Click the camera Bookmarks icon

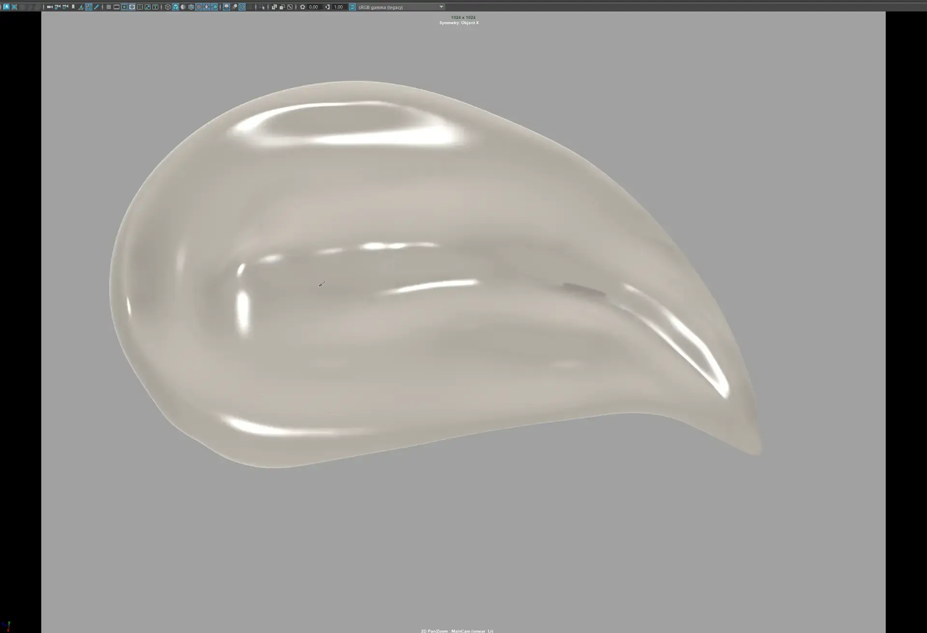tap(73, 7)
